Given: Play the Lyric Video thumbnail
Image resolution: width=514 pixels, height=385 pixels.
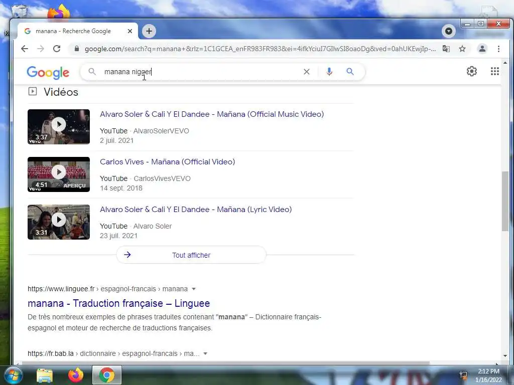Looking at the screenshot, I should (x=59, y=222).
